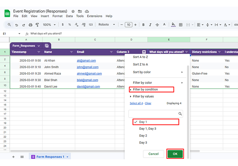Open text wrapping dropdown
Screen dimensions: 238x166
click(218, 25)
